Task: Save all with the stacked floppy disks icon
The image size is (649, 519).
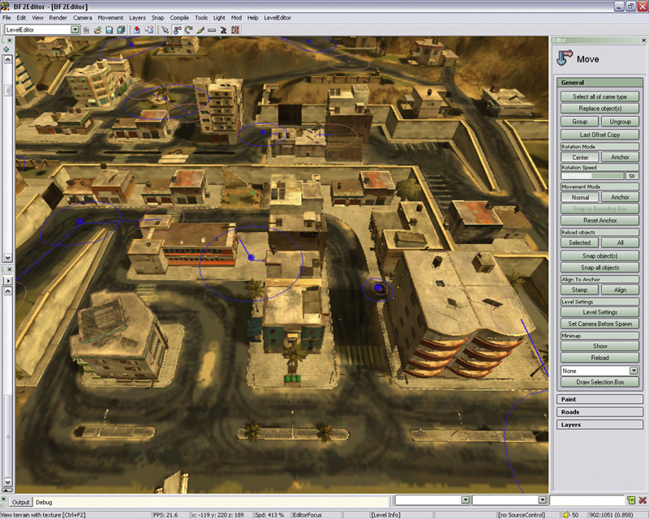Action: click(121, 30)
